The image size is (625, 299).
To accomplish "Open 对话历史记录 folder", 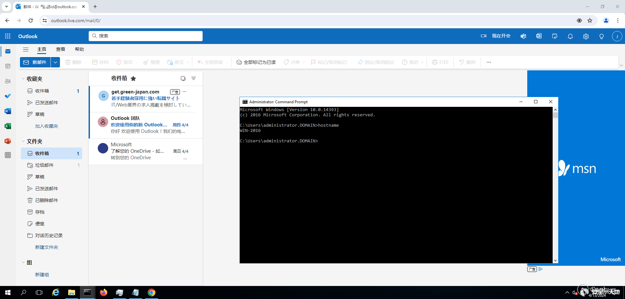I will pos(51,235).
